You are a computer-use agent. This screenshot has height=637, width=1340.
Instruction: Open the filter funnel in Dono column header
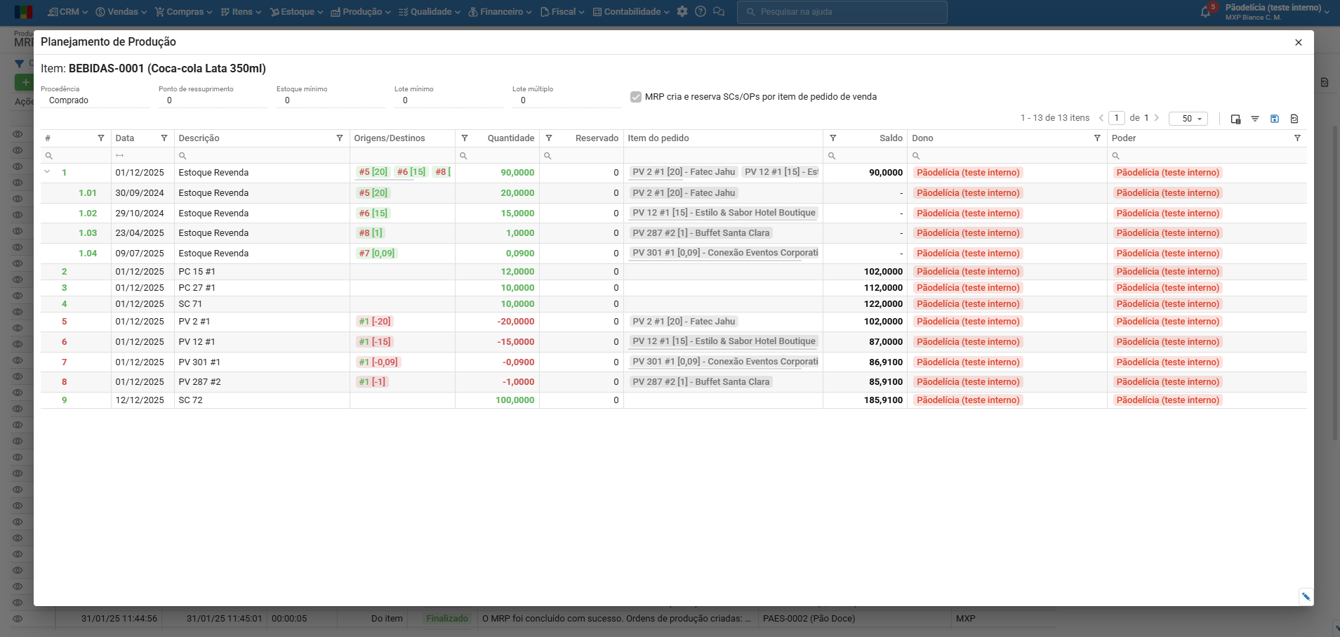click(x=1097, y=138)
